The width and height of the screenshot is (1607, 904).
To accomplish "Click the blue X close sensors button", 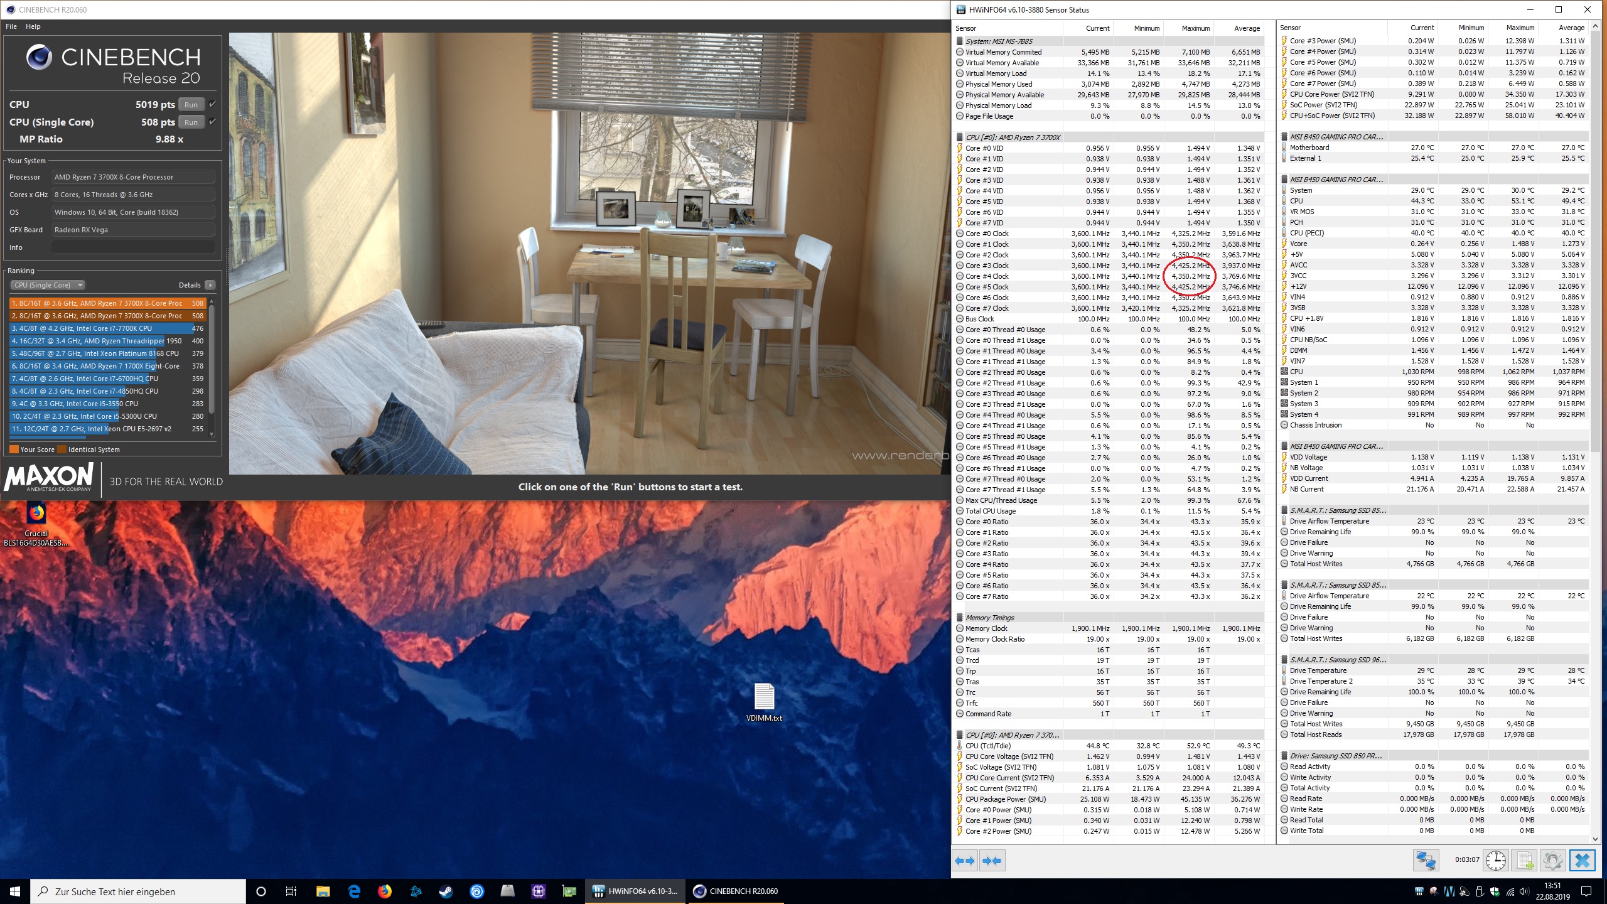I will [1582, 860].
